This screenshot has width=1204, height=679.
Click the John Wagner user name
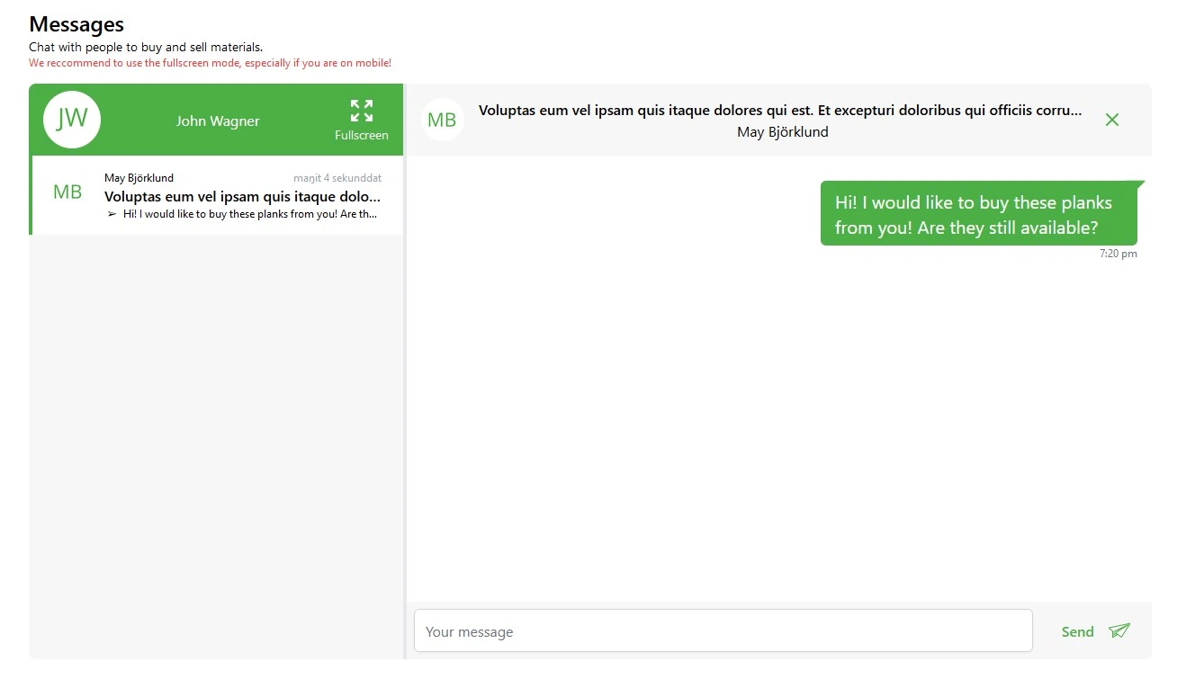pyautogui.click(x=218, y=121)
